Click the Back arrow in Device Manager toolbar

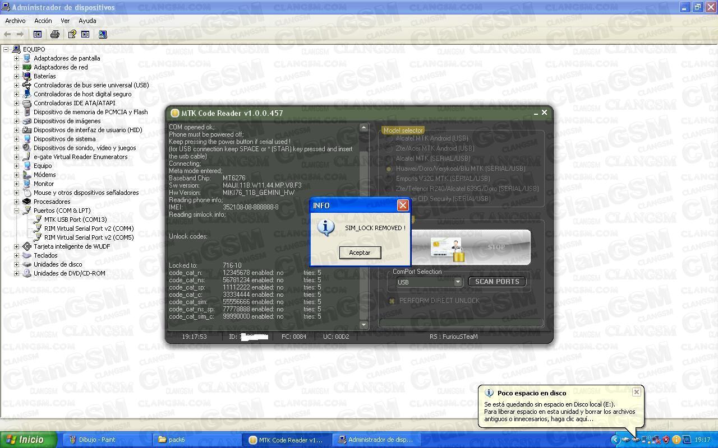coord(7,34)
